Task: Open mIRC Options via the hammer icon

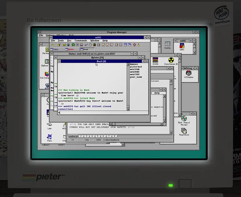Action: [59, 45]
